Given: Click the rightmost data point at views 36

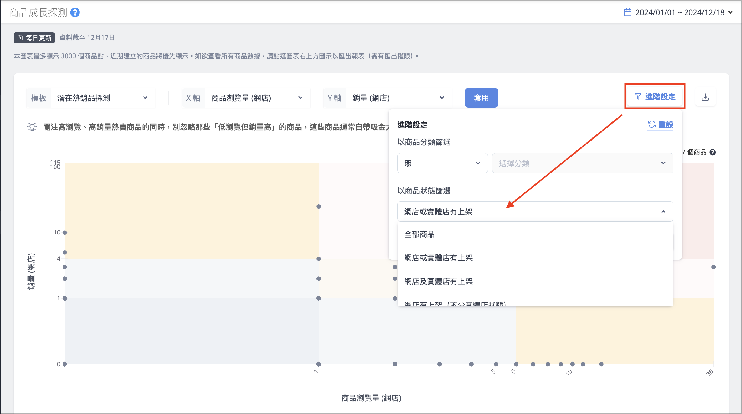Looking at the screenshot, I should pyautogui.click(x=714, y=267).
